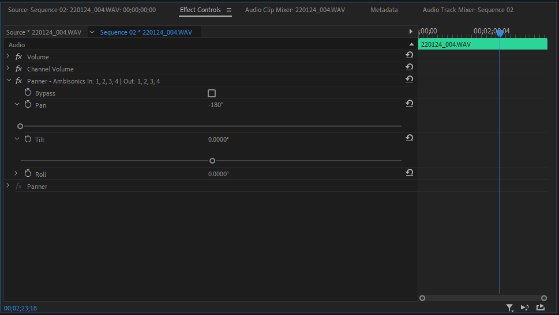Screen dimensions: 559x315
Task: Click the timeline ruler 00;02;08;04 label
Action: (x=492, y=31)
